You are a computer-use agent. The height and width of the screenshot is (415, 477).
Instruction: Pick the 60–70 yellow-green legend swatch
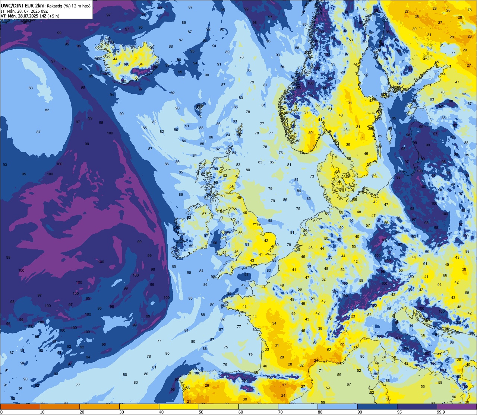coord(258,407)
